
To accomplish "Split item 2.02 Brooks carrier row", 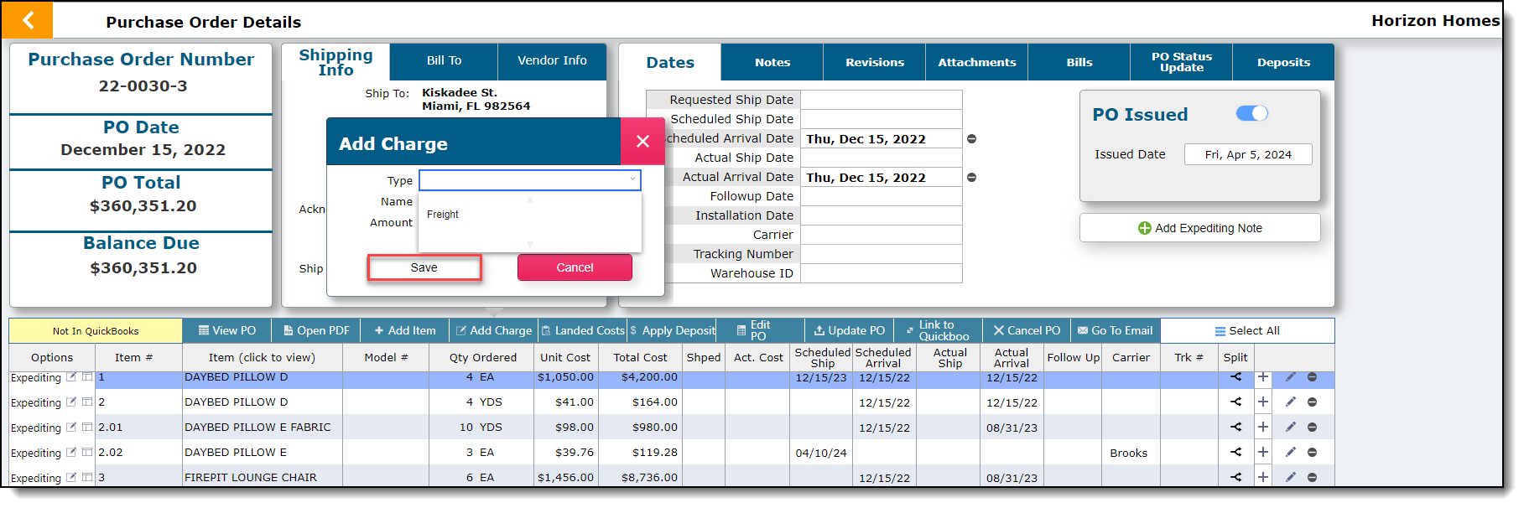I will coord(1235,453).
